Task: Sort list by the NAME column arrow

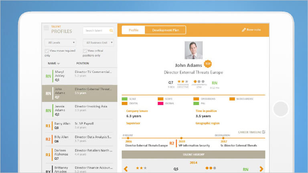Action: pyautogui.click(x=59, y=64)
